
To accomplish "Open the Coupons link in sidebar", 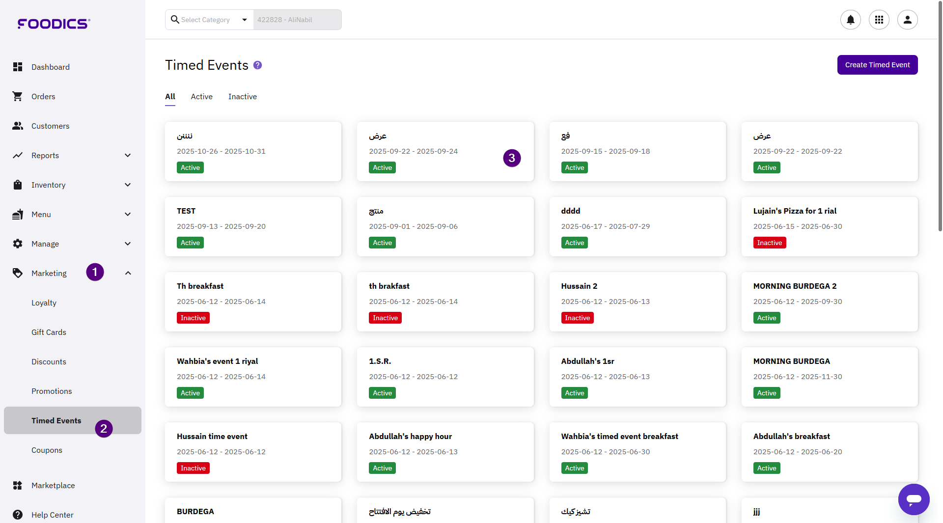I will click(47, 450).
